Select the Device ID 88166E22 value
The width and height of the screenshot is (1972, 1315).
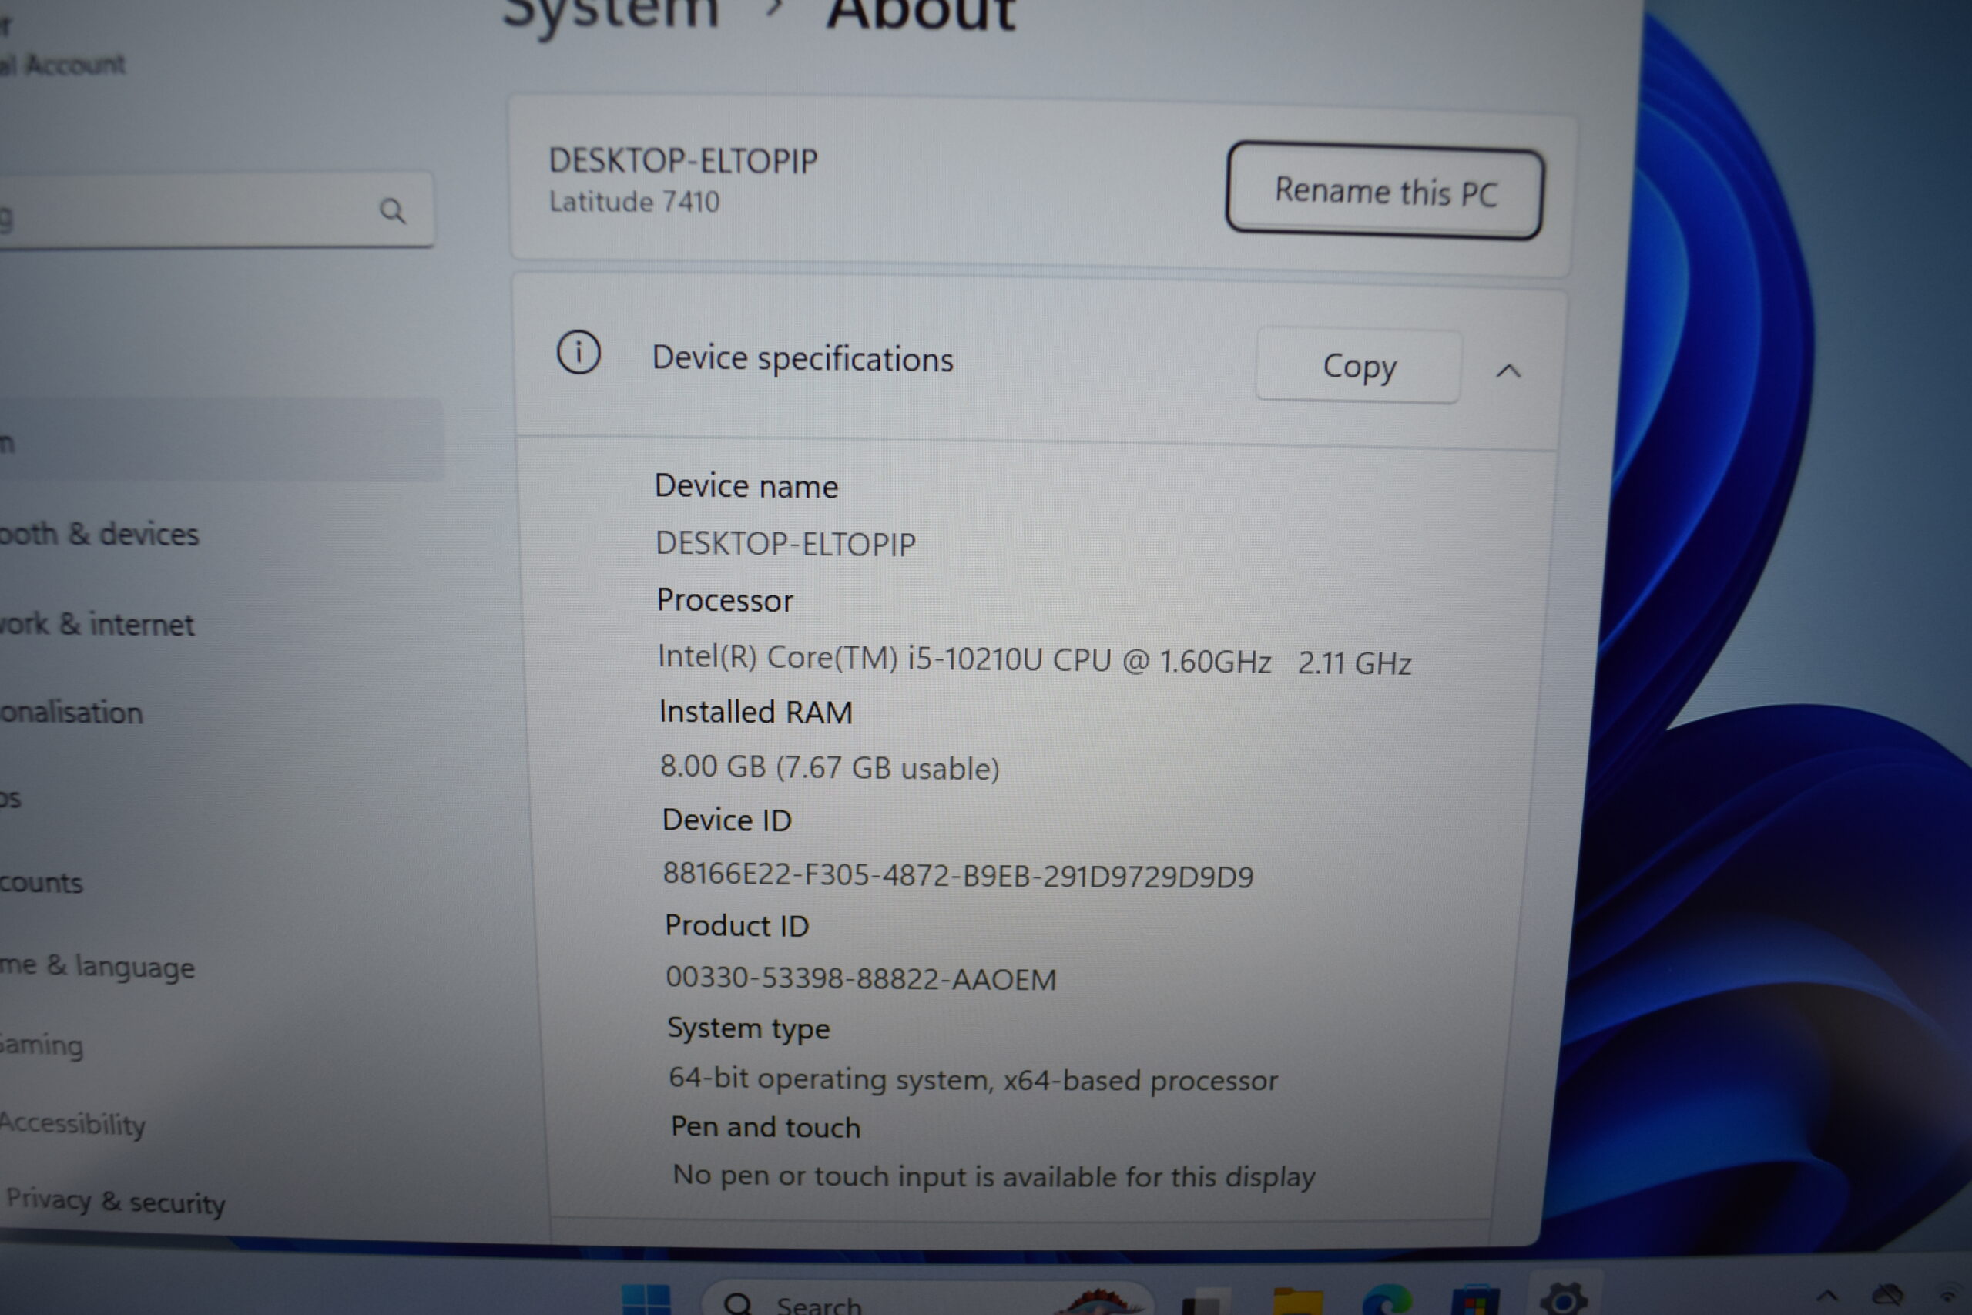pos(957,876)
